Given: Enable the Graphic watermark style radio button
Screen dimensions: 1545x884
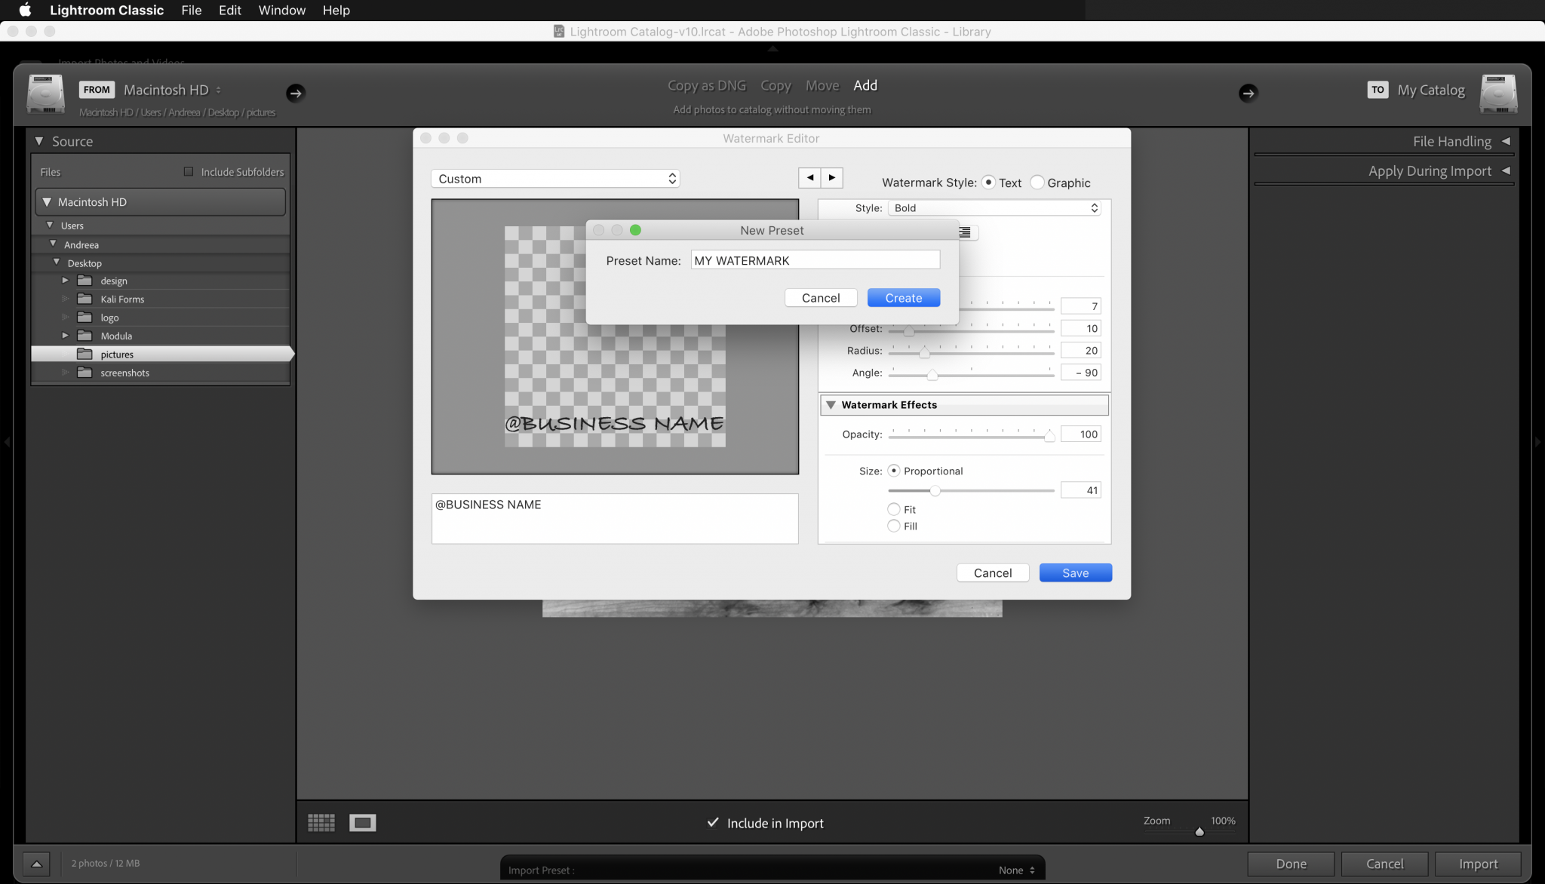Looking at the screenshot, I should coord(1038,182).
